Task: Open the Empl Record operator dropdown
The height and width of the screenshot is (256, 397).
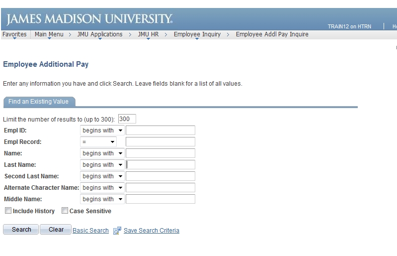Action: click(98, 142)
